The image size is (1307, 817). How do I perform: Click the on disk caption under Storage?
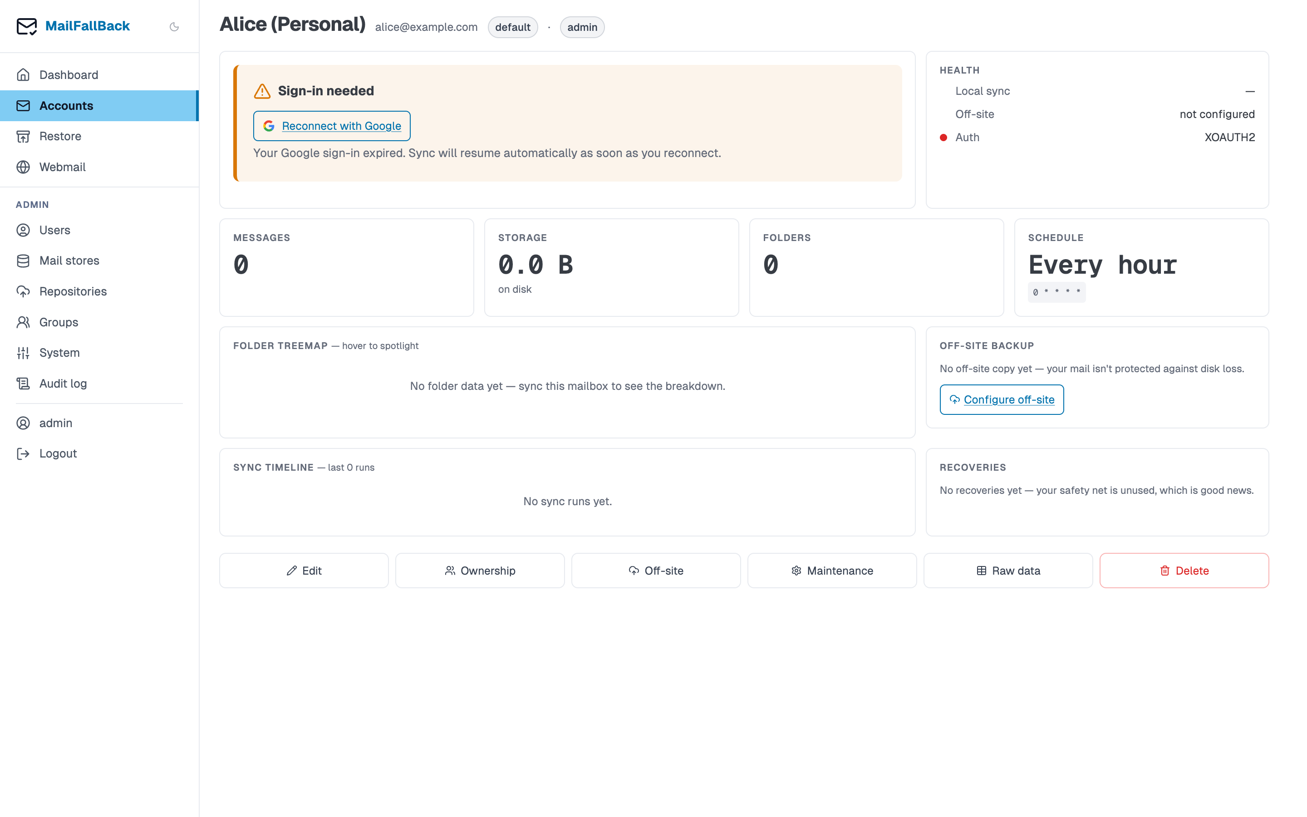click(x=515, y=289)
